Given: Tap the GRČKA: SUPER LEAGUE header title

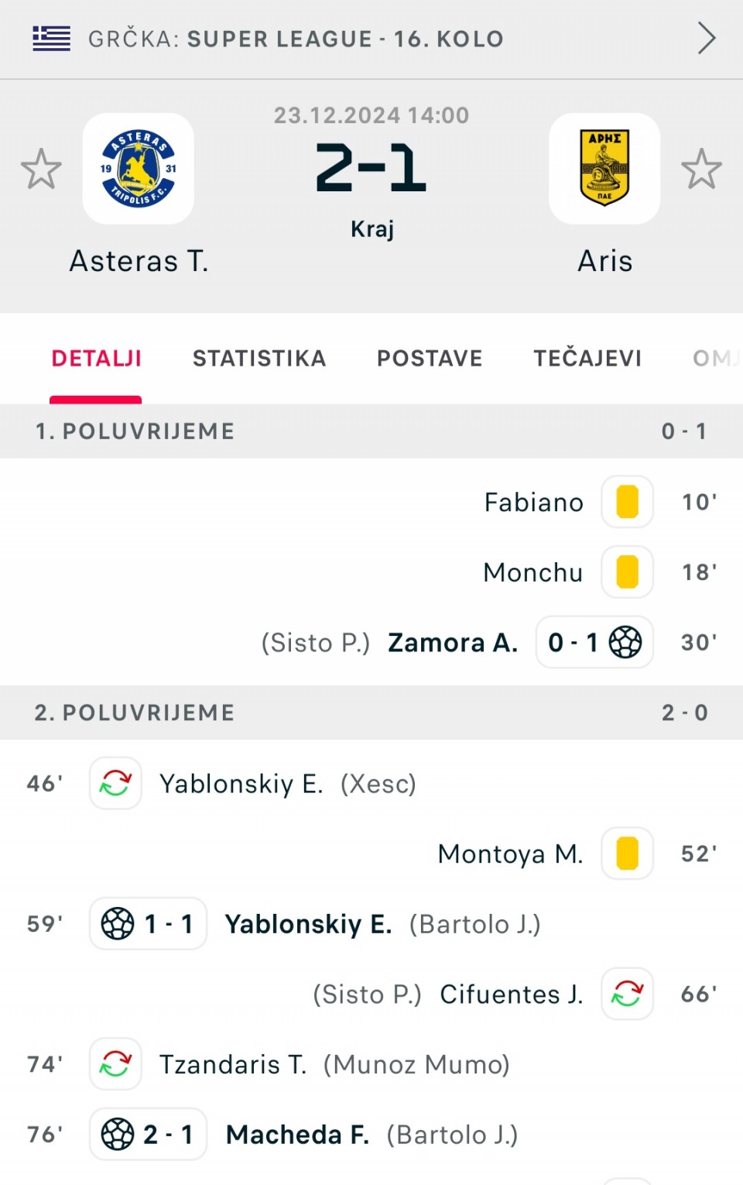Looking at the screenshot, I should coord(296,39).
